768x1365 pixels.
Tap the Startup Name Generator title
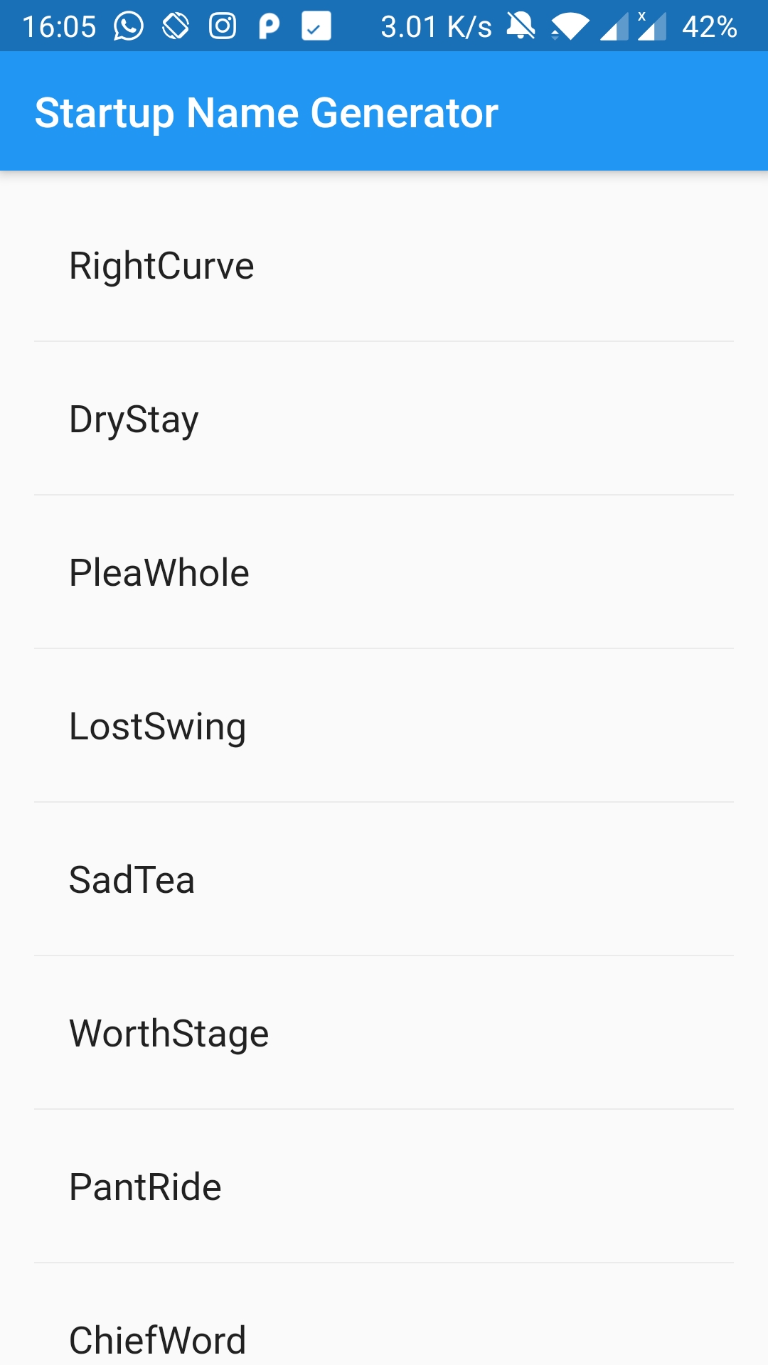pyautogui.click(x=267, y=112)
